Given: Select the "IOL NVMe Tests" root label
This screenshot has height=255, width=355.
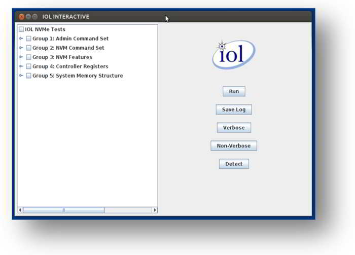Looking at the screenshot, I should (x=45, y=29).
